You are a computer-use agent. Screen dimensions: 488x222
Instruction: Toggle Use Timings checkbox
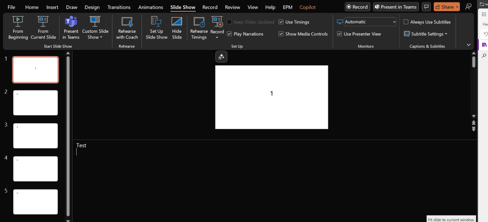click(281, 22)
